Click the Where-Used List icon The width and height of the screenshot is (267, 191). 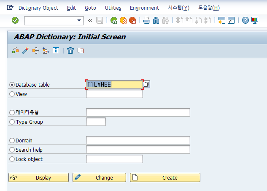(36, 51)
